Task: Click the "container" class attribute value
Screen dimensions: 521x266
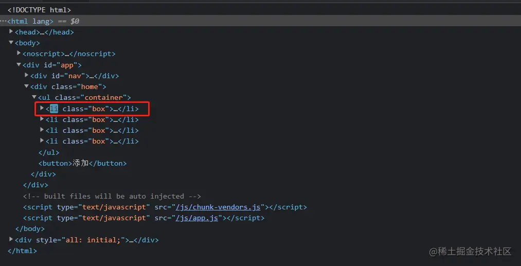Action: coord(104,97)
